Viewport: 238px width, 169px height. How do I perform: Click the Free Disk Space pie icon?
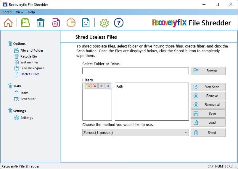pyautogui.click(x=71, y=23)
